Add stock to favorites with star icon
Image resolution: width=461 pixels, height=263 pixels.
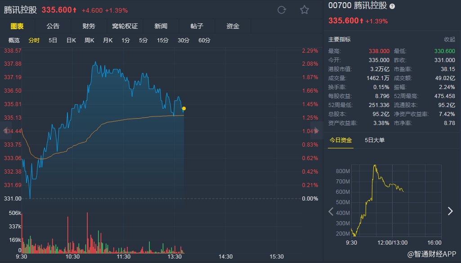pos(304,10)
